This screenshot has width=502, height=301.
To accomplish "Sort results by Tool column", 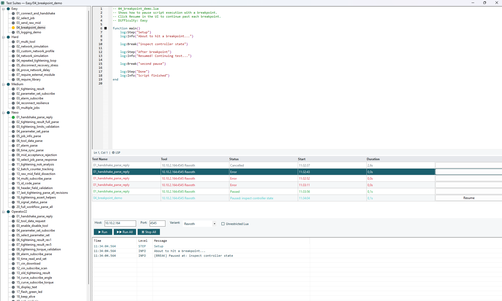I will (195, 159).
